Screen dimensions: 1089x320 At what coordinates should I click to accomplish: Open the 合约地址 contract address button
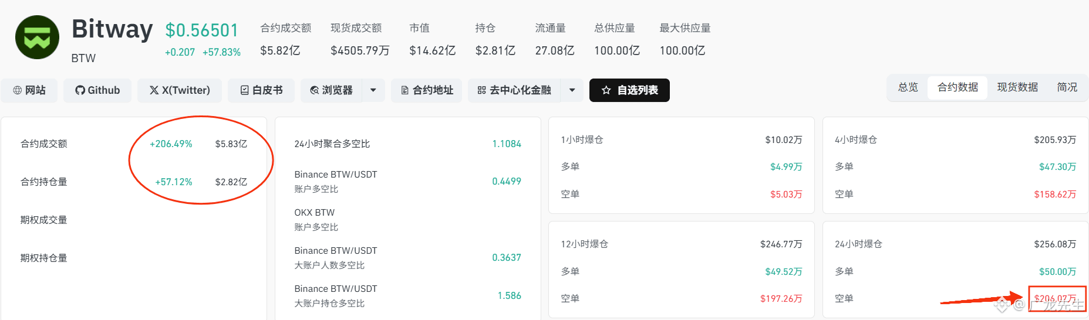tap(427, 90)
